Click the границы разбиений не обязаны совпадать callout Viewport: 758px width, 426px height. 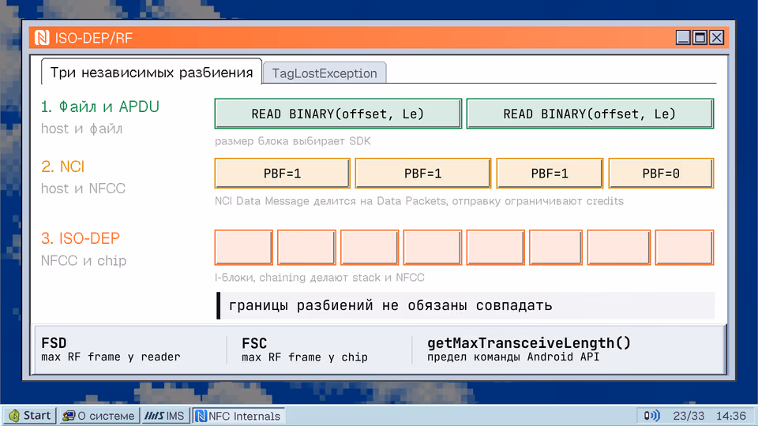pos(466,306)
